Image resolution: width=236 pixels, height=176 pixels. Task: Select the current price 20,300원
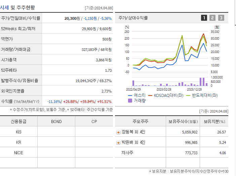click(72, 18)
